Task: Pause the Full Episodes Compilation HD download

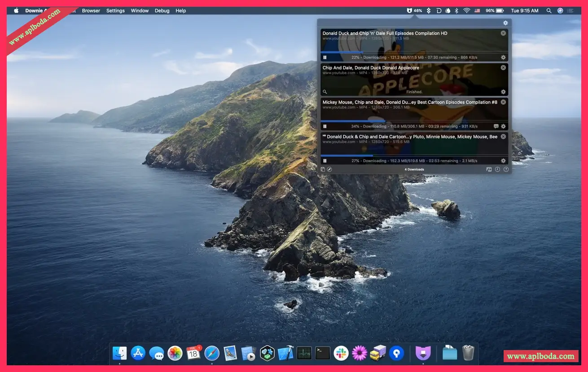Action: click(325, 57)
